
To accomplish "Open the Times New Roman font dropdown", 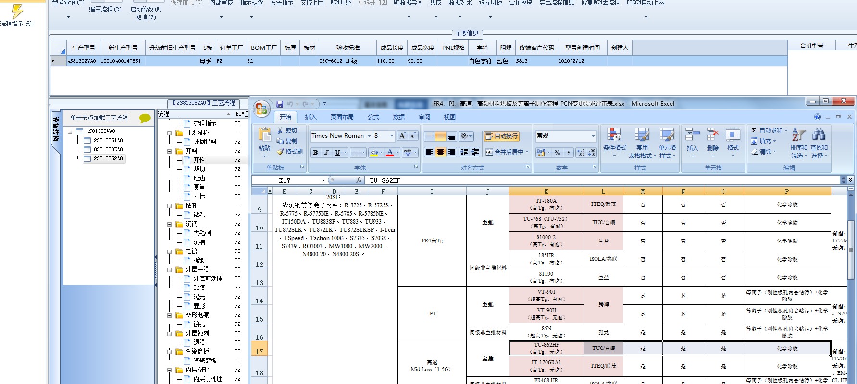I will point(369,136).
